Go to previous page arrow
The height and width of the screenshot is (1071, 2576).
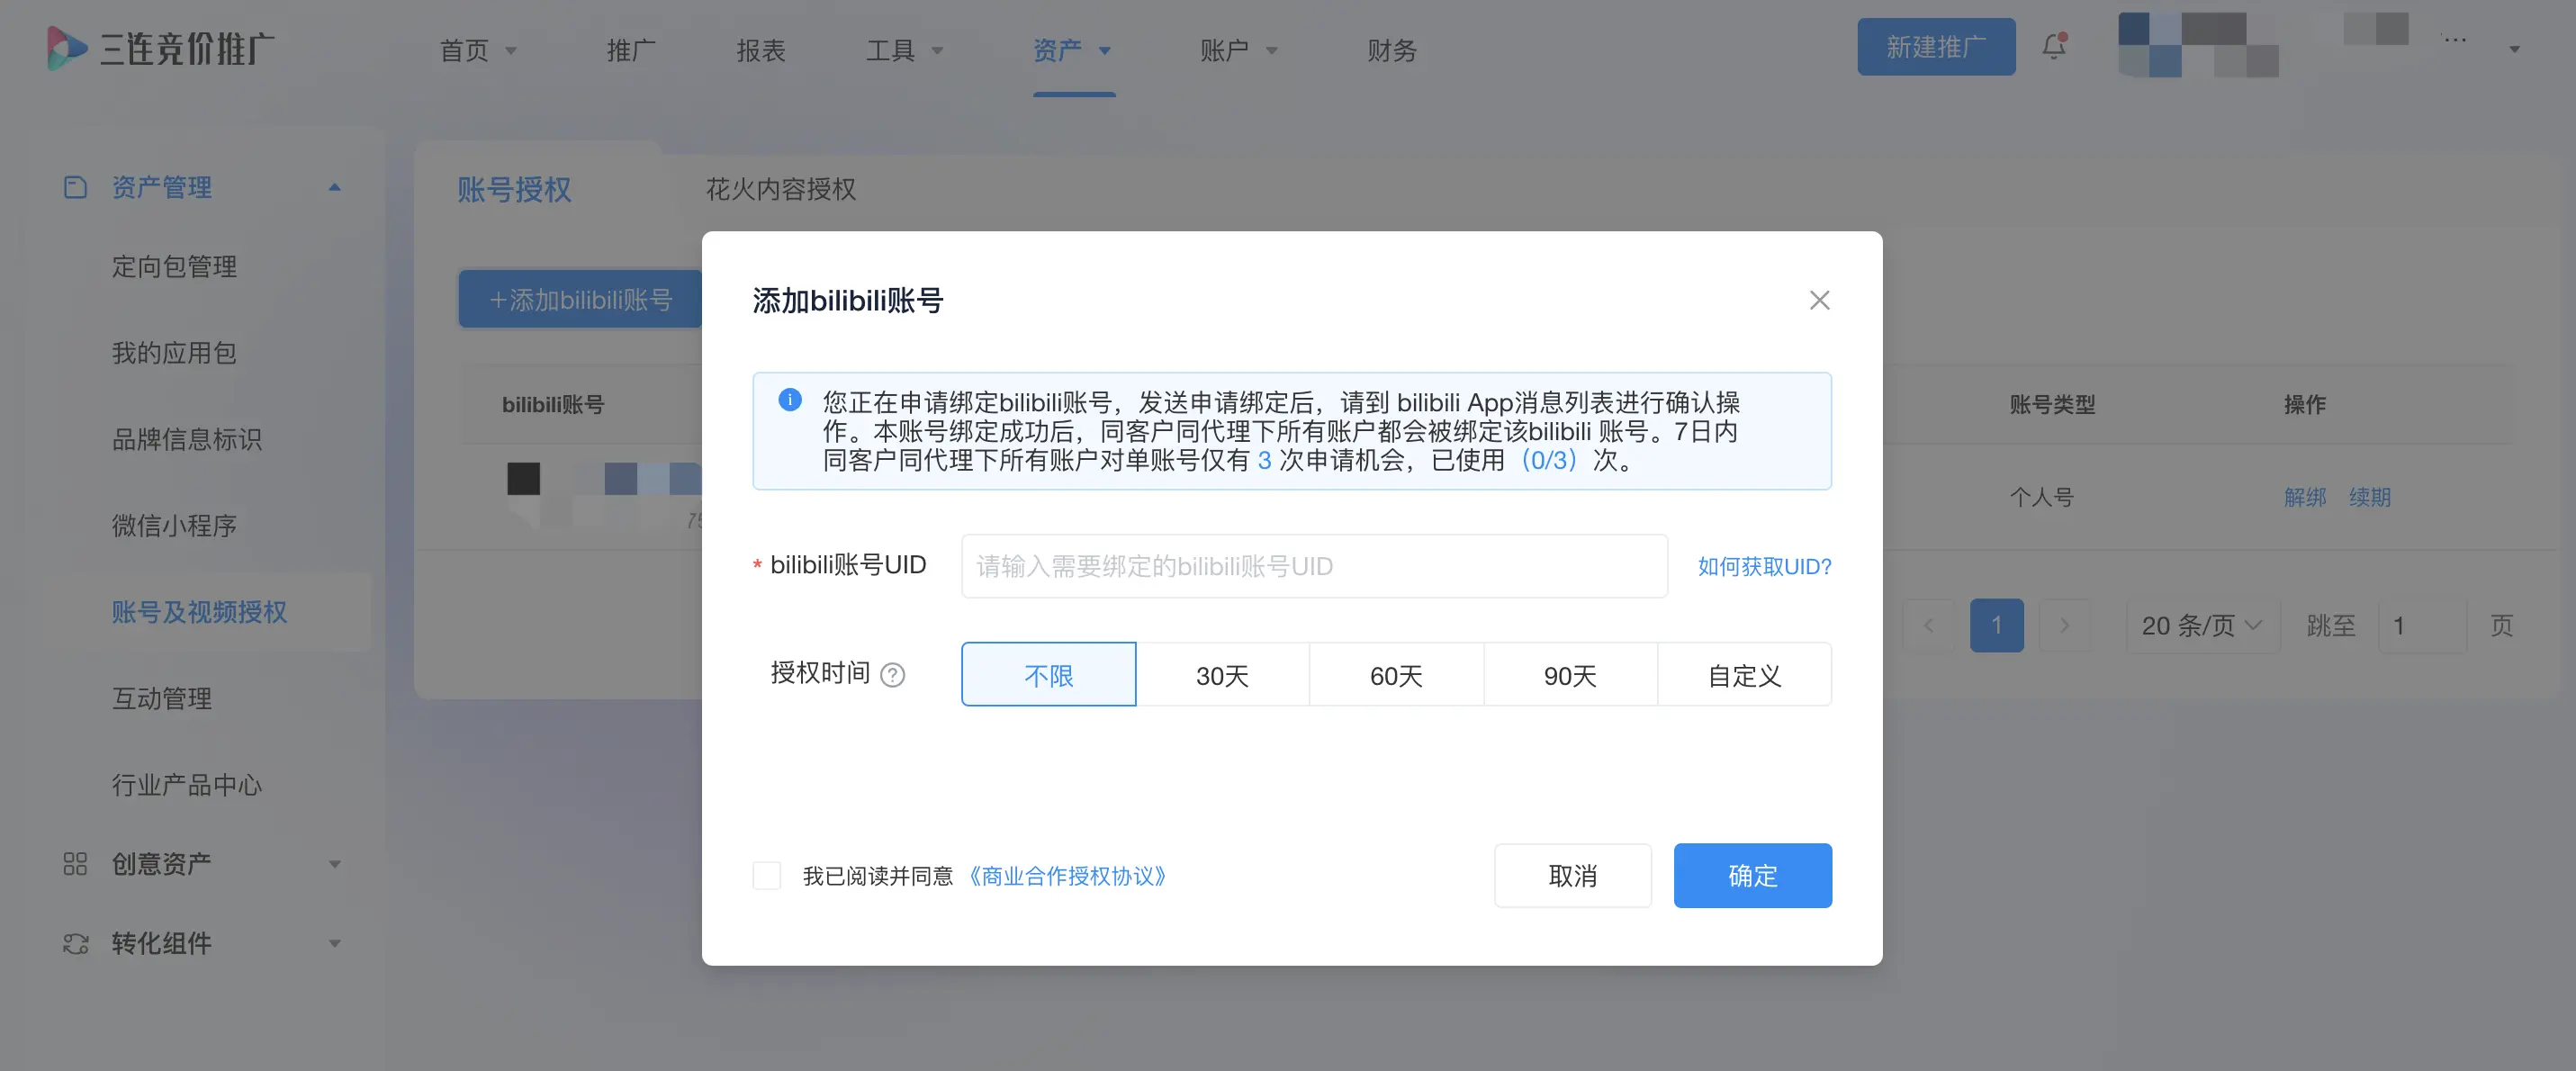pos(1928,625)
